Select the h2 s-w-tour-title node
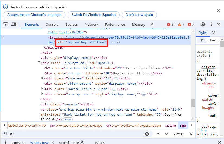The image size is (224, 144). [x=108, y=68]
